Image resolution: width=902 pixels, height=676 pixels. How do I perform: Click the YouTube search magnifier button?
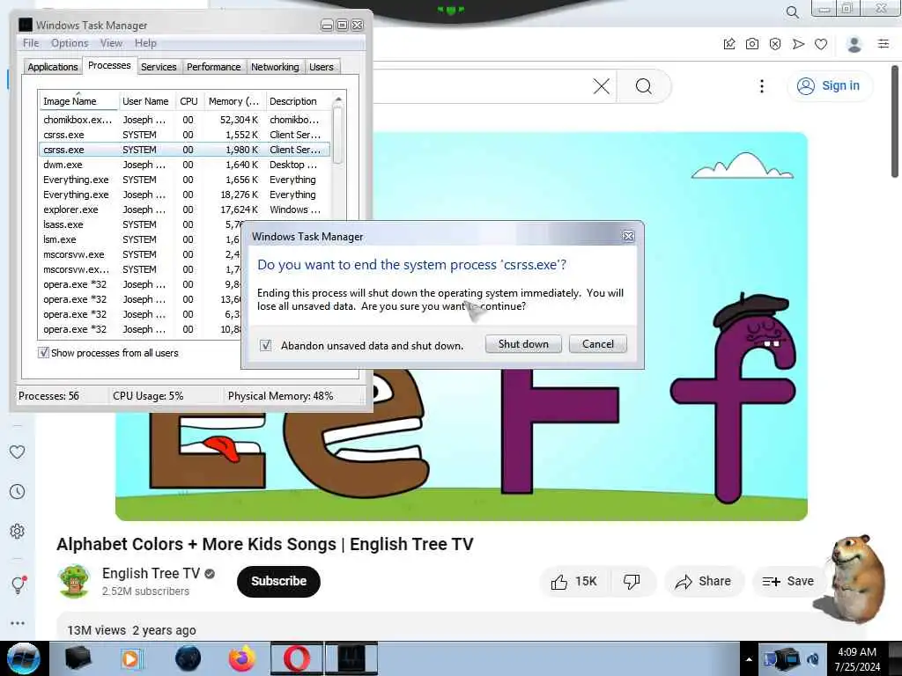[x=644, y=86]
